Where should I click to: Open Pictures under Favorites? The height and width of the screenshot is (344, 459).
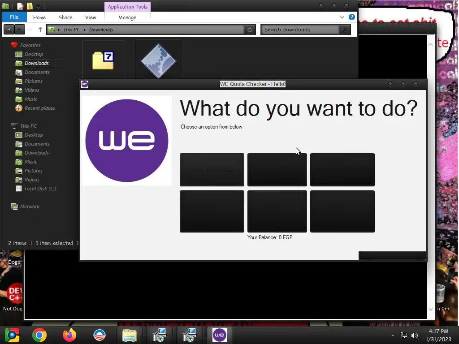coord(29,81)
